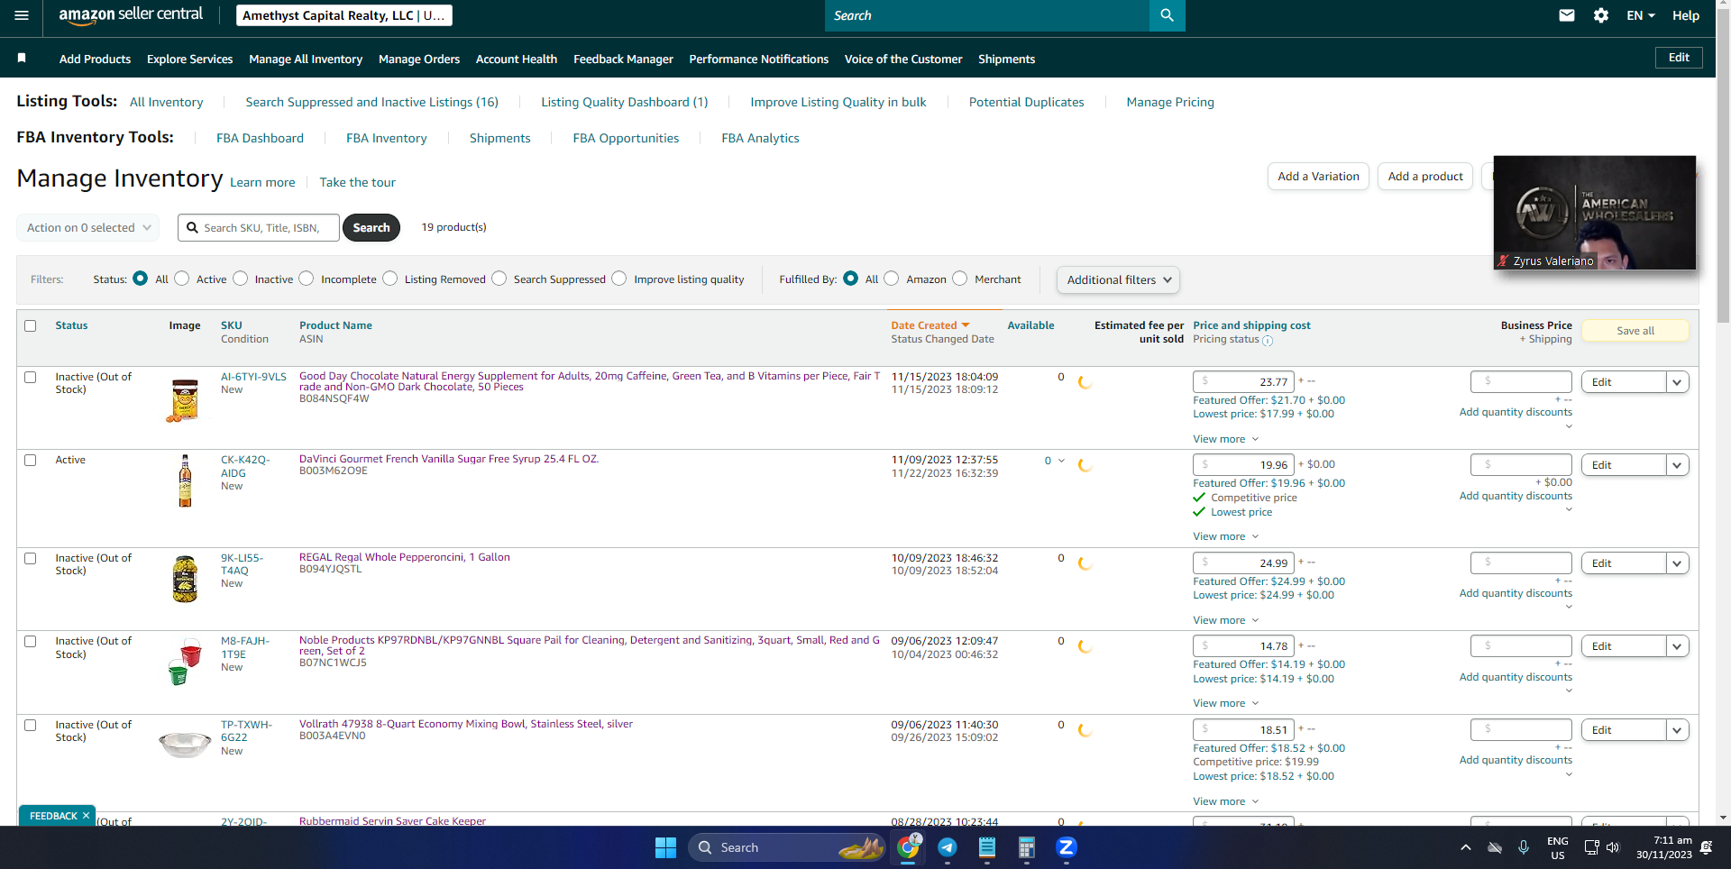
Task: Open the Notepad app in the taskbar
Action: pos(987,847)
